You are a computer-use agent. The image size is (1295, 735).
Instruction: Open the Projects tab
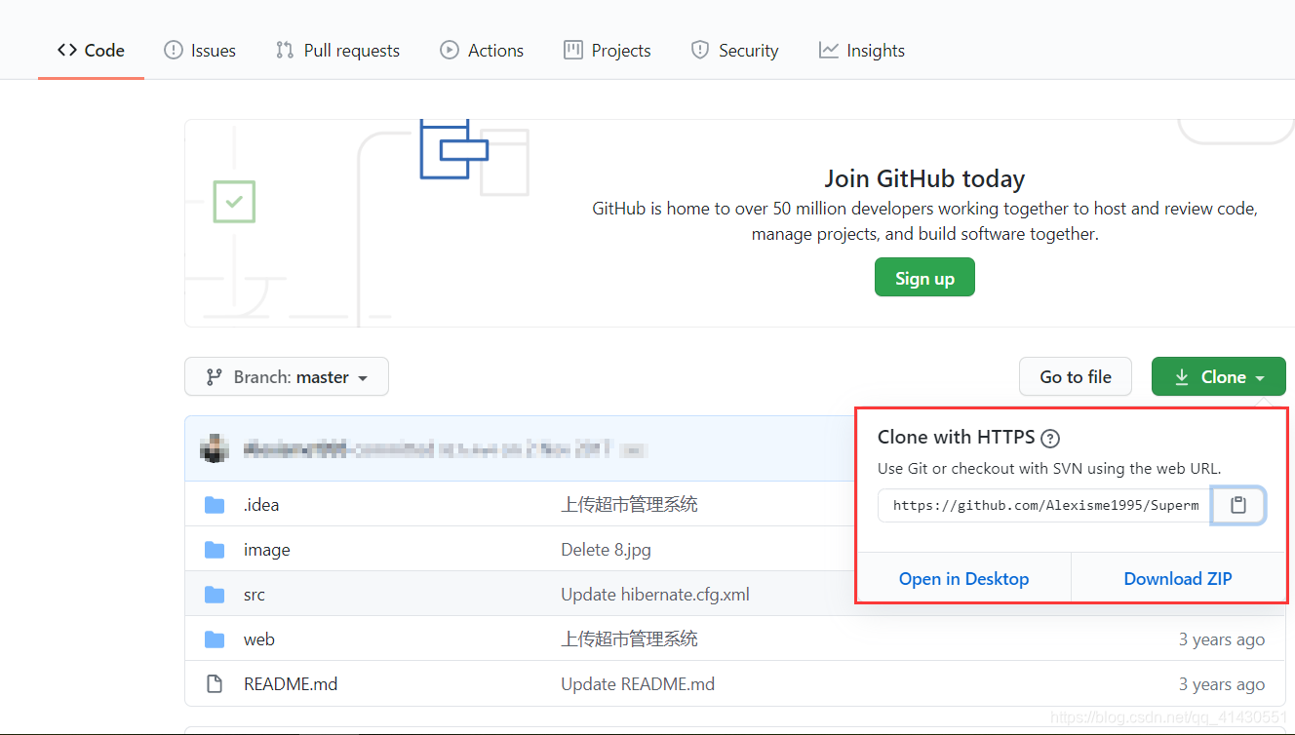[x=607, y=51]
